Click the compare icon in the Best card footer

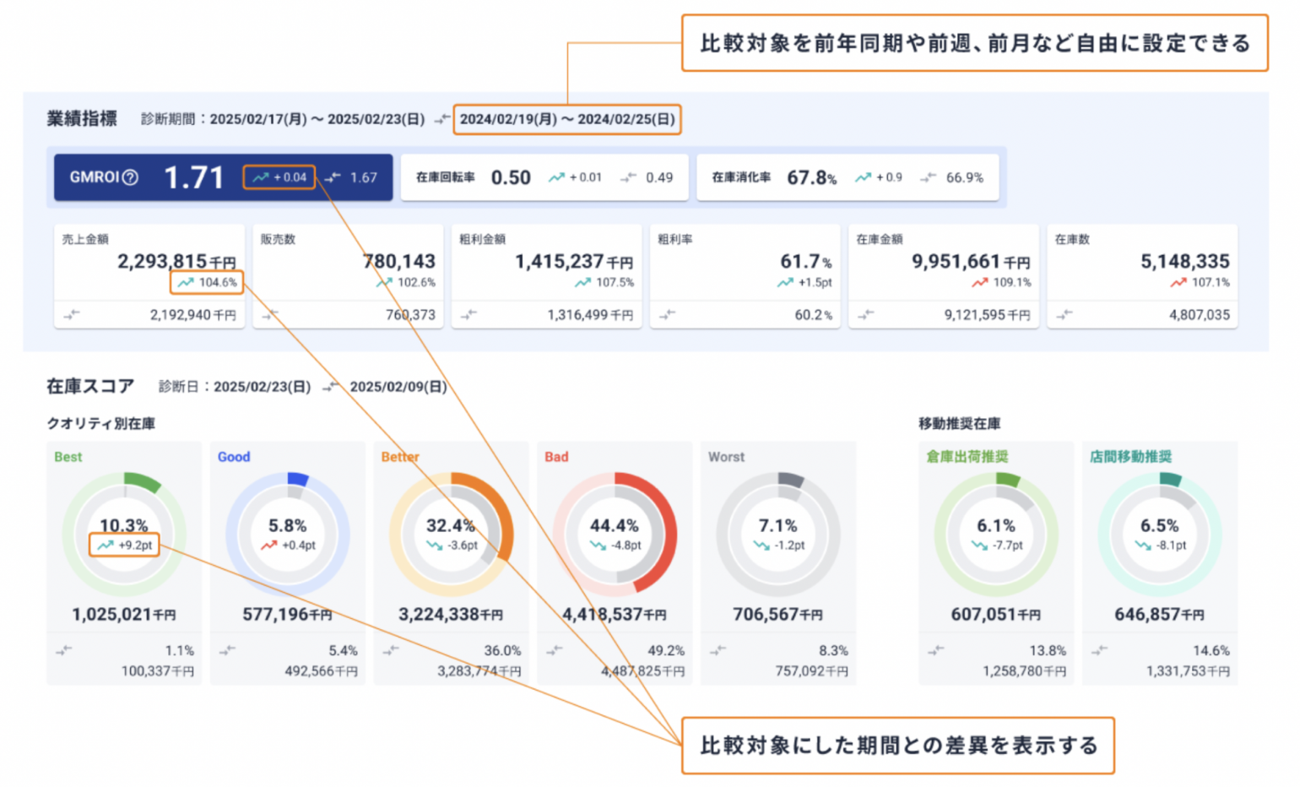[64, 650]
